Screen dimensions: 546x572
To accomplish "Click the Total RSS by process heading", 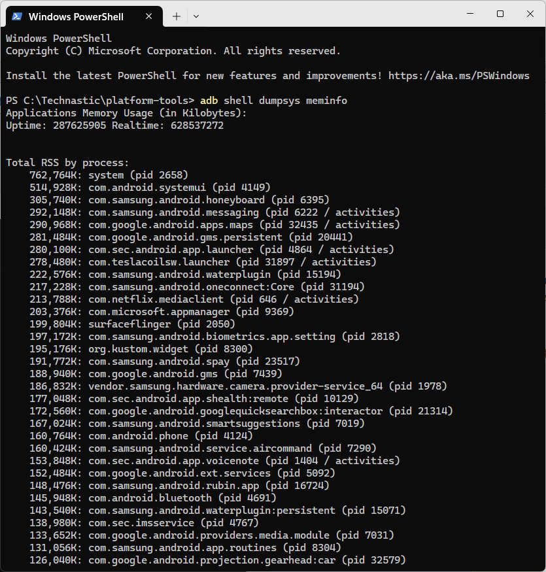I will point(67,163).
